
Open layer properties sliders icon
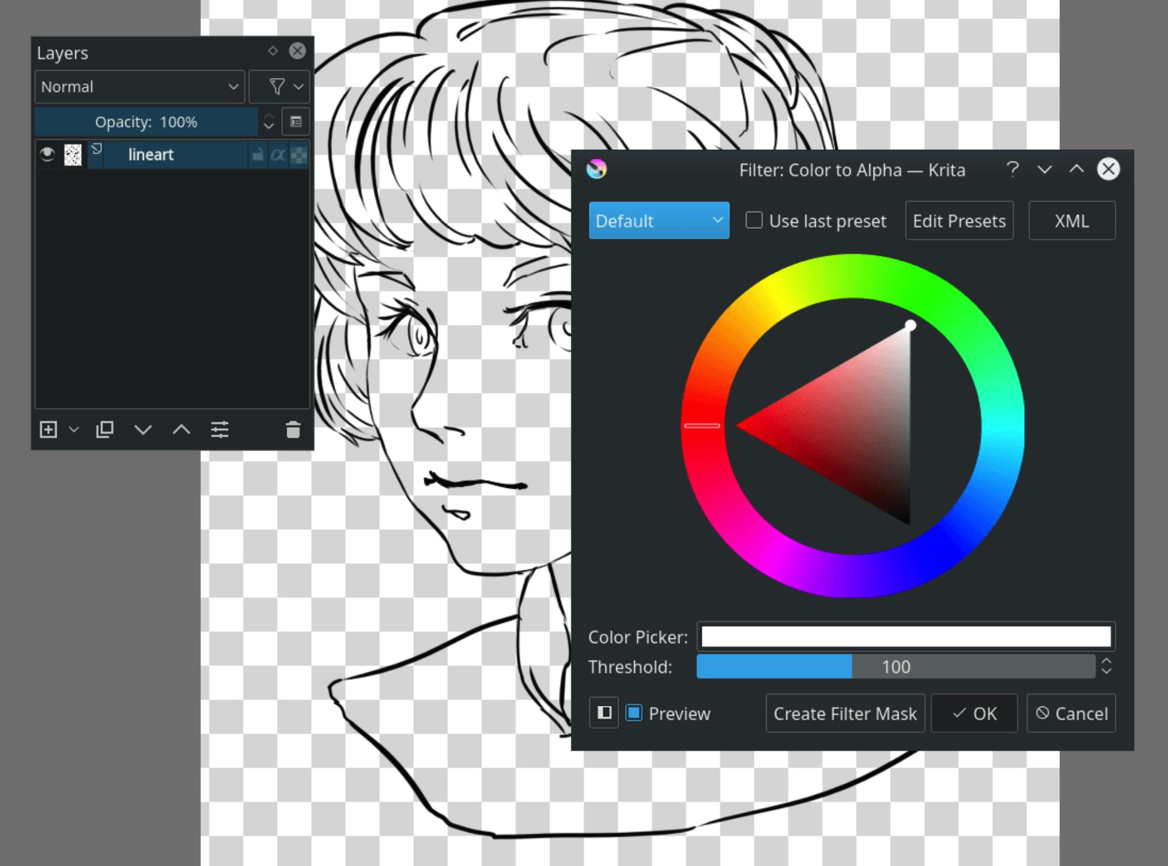coord(220,429)
